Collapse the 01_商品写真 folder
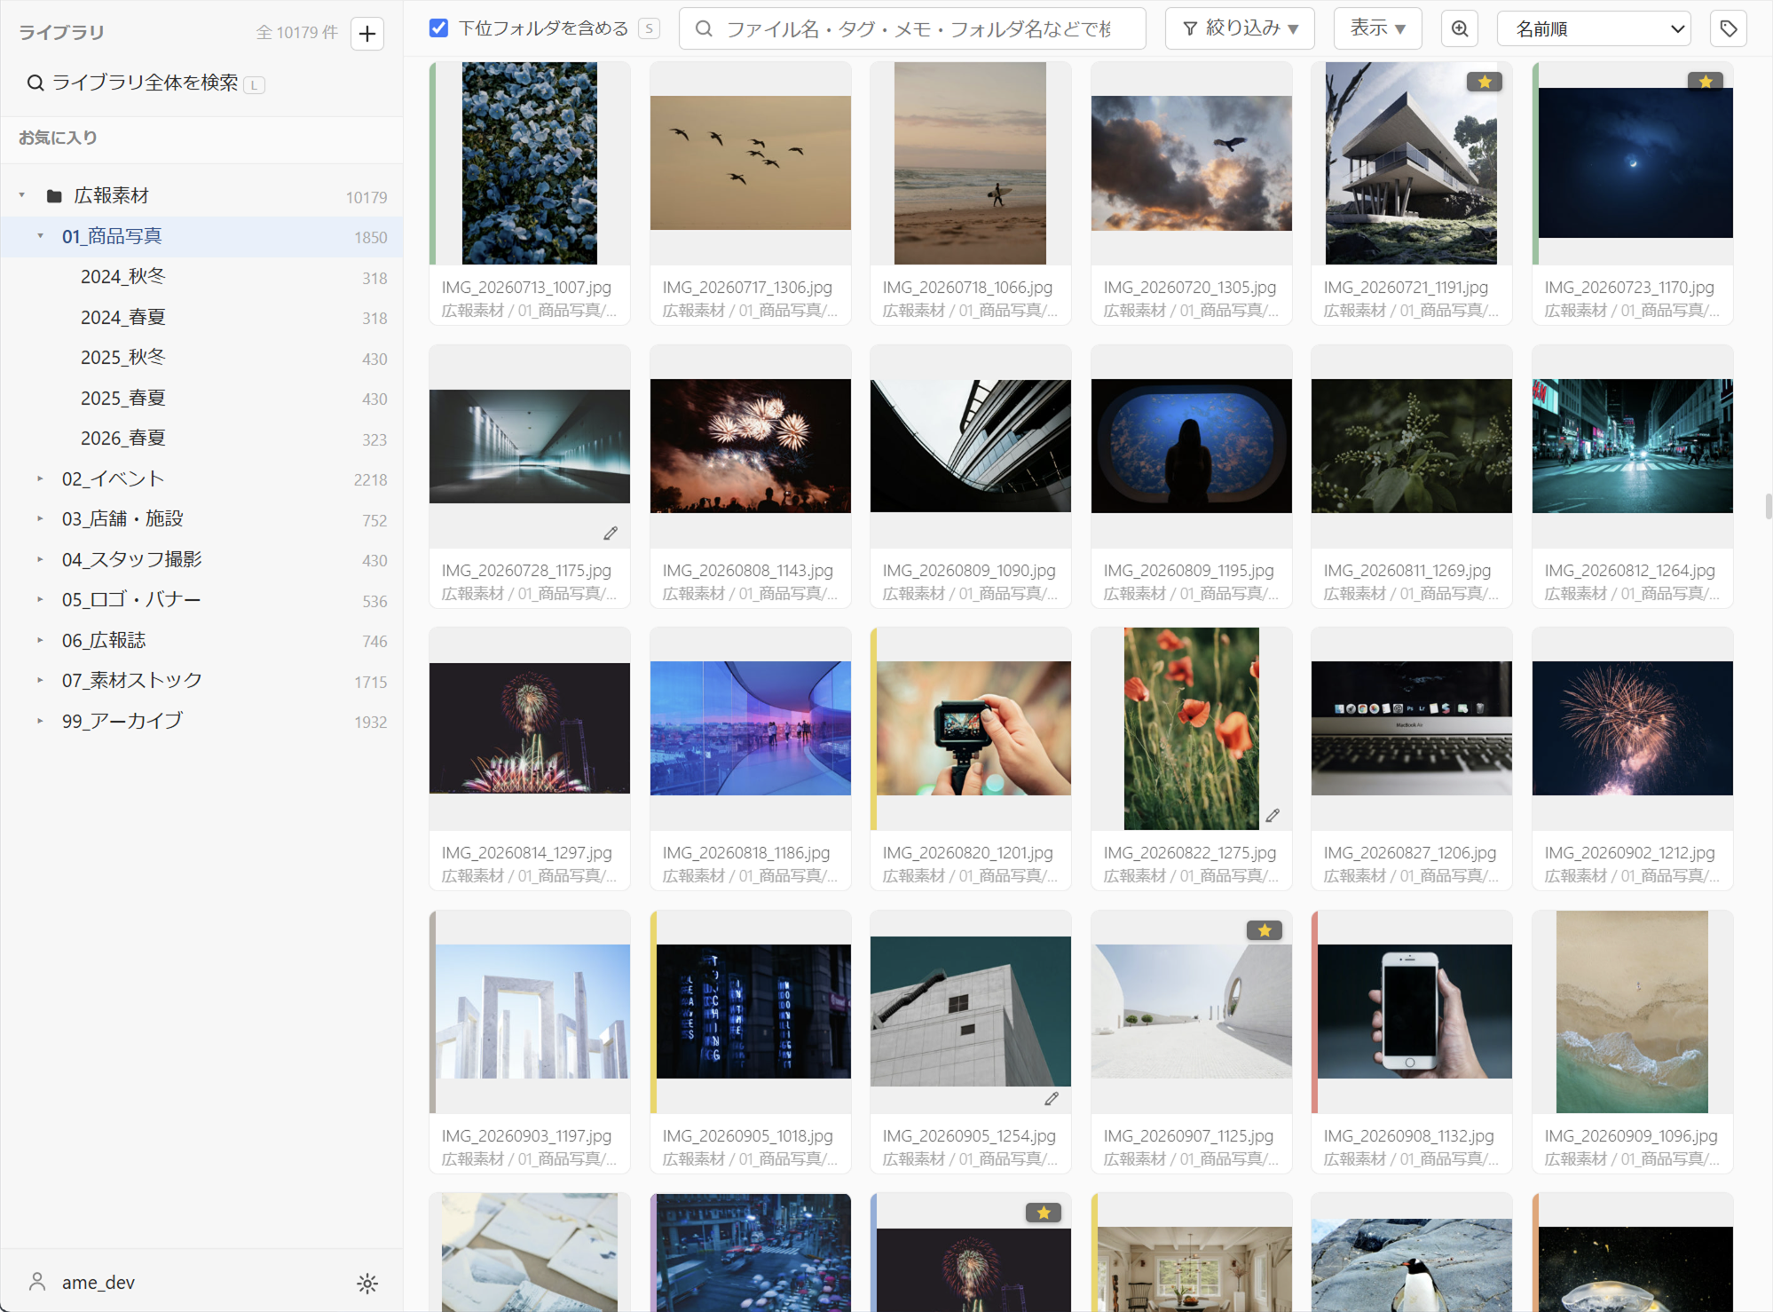The image size is (1773, 1312). tap(40, 236)
